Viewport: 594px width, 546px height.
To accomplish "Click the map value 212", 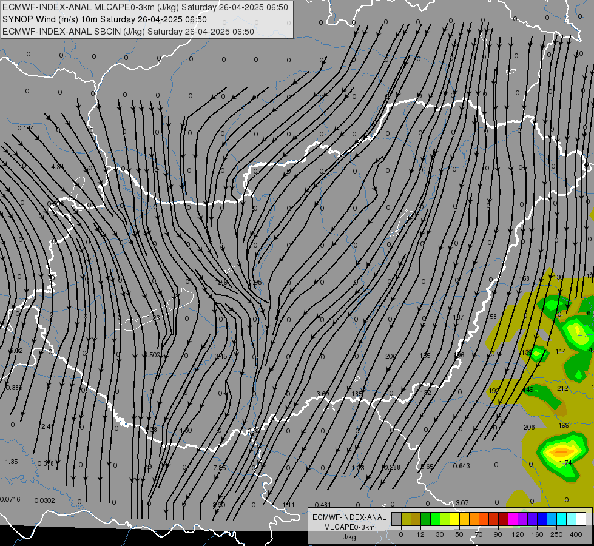I will pos(562,388).
